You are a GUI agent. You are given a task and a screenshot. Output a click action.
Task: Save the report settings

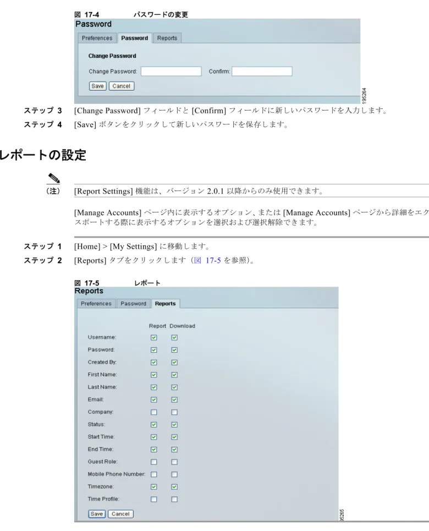coord(96,514)
